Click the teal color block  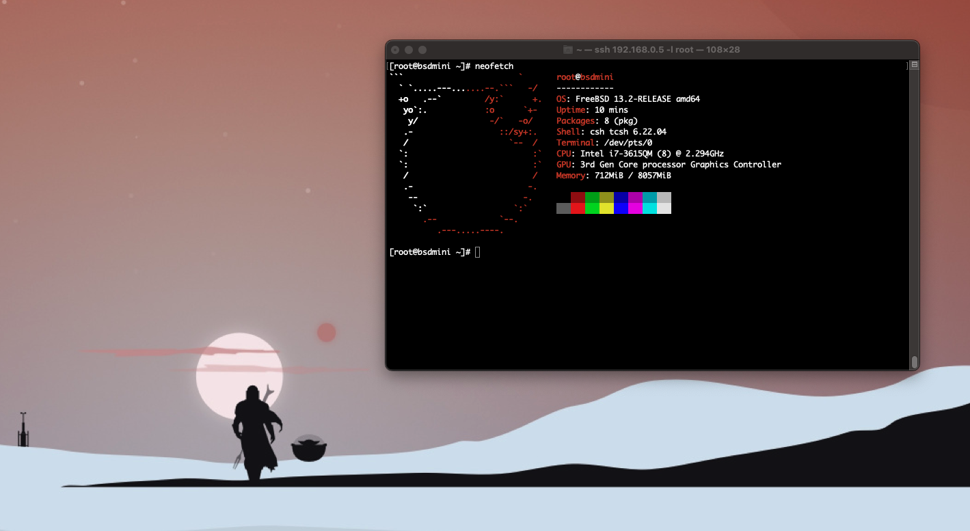pyautogui.click(x=649, y=198)
